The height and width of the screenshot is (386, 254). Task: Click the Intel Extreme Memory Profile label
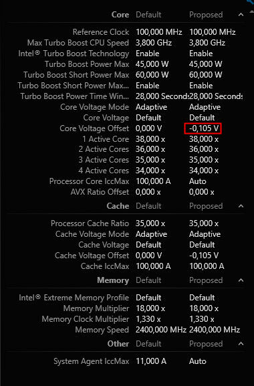(x=74, y=298)
